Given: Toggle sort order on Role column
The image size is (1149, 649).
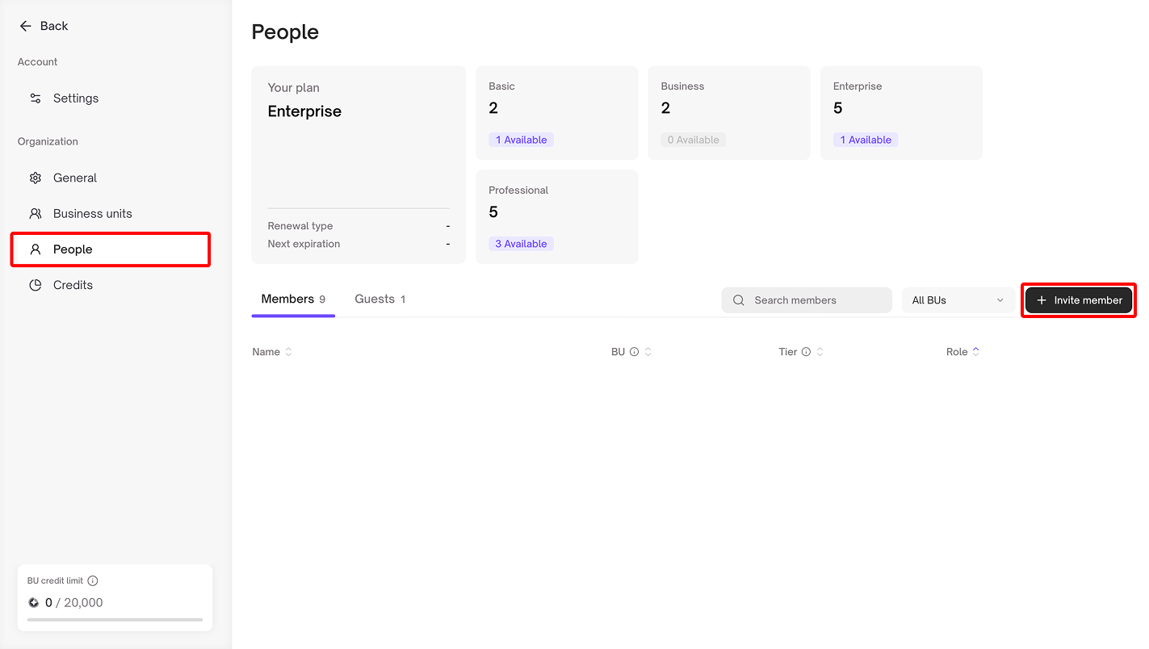Looking at the screenshot, I should coord(975,352).
